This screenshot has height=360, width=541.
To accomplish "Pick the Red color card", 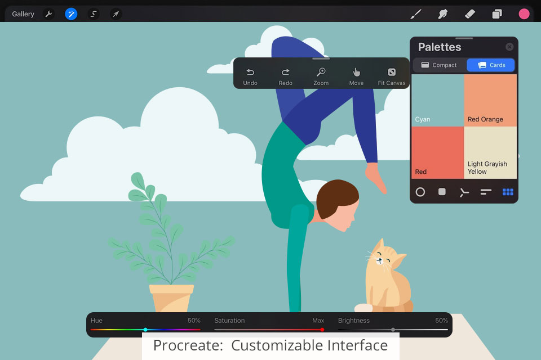I will pos(437,152).
